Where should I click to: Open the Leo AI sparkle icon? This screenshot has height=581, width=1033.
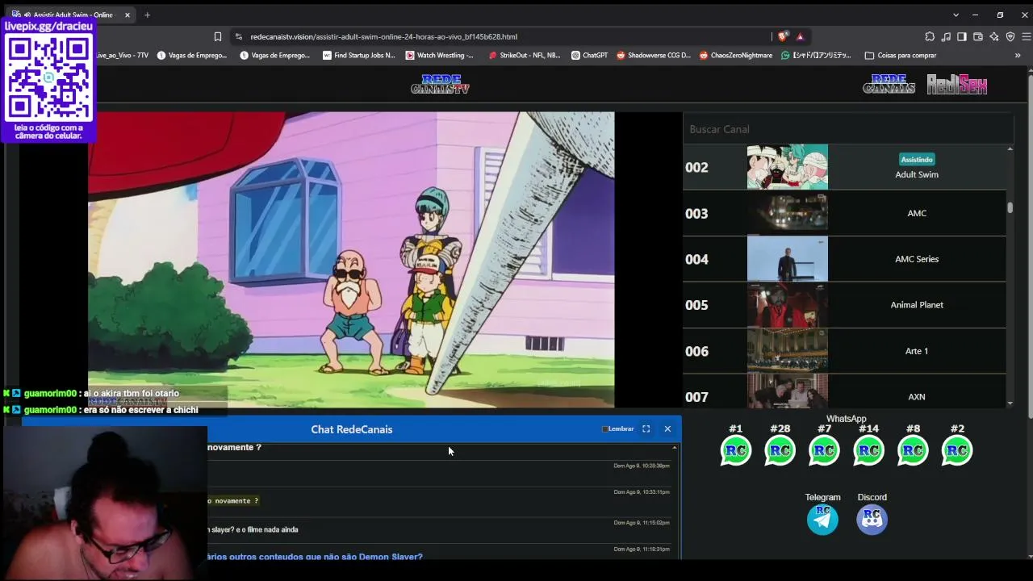tap(994, 36)
